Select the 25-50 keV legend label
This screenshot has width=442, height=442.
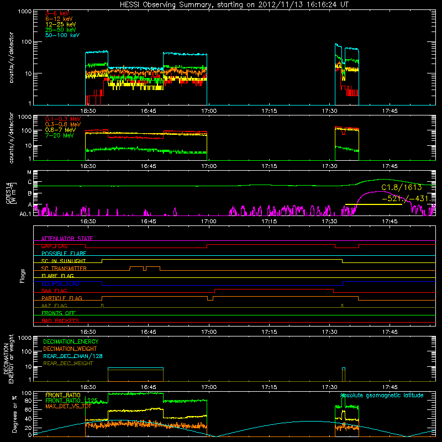pos(61,30)
